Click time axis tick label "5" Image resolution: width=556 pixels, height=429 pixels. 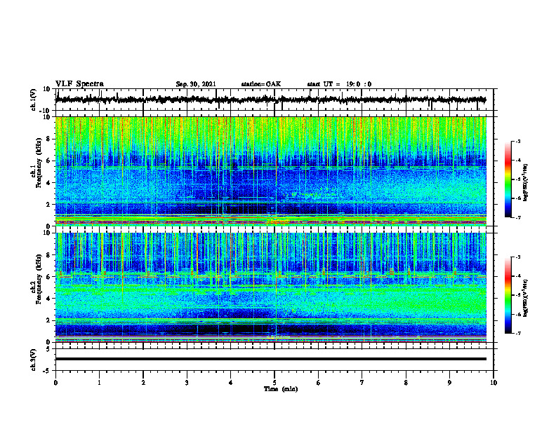tap(274, 383)
